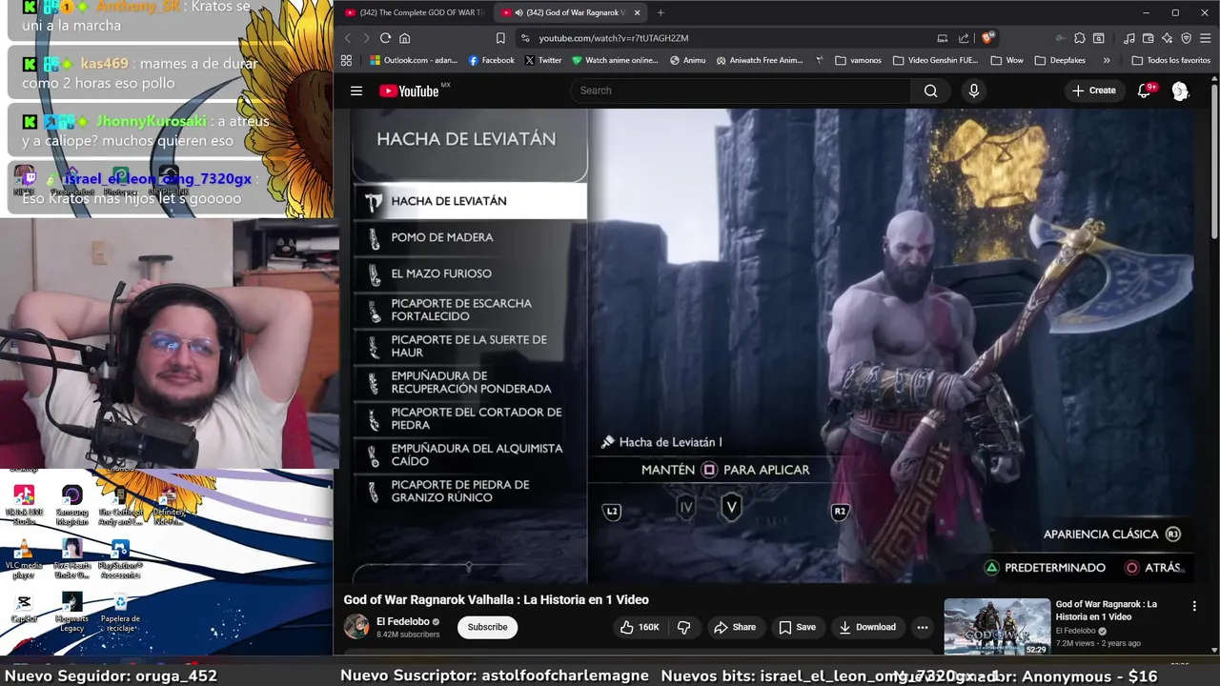This screenshot has width=1220, height=686.
Task: Open the YouTube guide hamburger menu
Action: click(x=356, y=91)
